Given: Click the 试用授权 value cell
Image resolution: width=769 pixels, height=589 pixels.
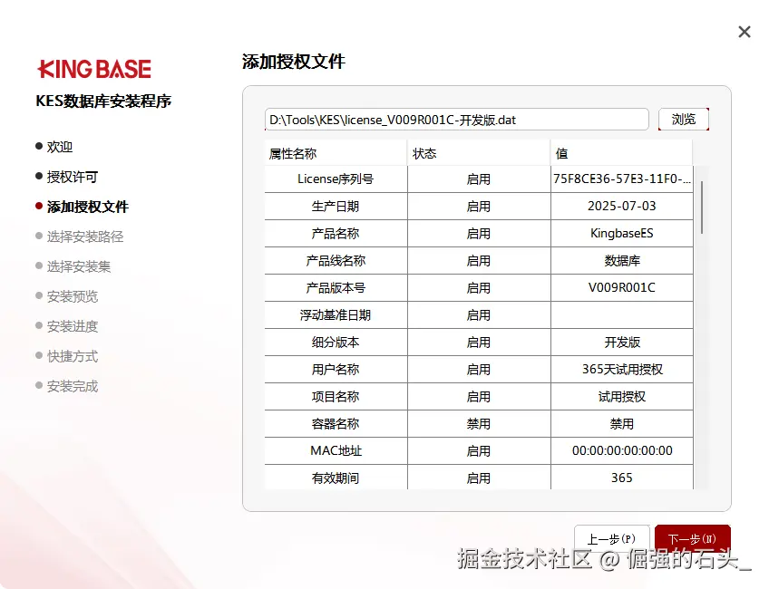Looking at the screenshot, I should (622, 396).
